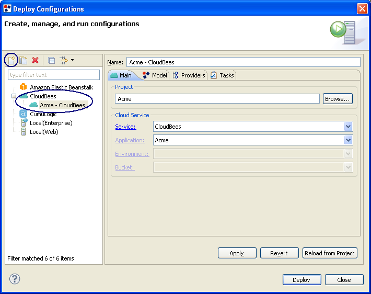This screenshot has width=371, height=294.
Task: Open the help icon
Action: [15, 279]
